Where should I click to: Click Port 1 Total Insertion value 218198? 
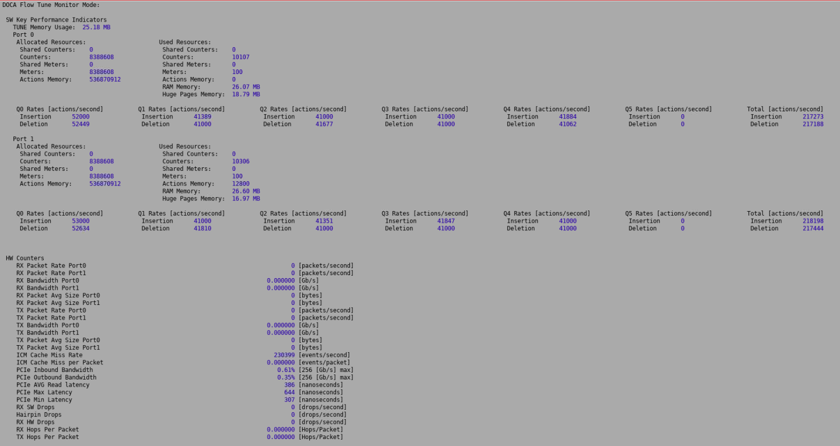pos(813,221)
